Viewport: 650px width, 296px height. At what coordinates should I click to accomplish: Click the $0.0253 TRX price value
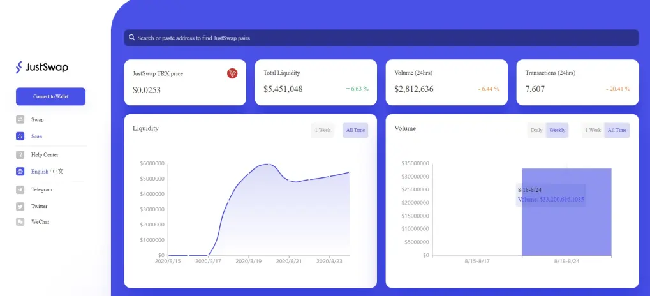(x=147, y=90)
